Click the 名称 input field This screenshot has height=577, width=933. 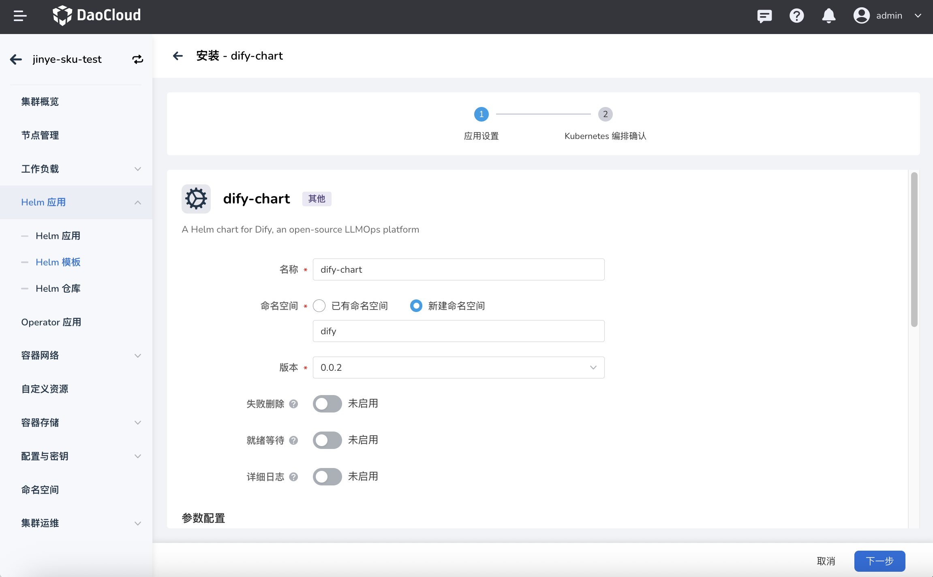458,269
